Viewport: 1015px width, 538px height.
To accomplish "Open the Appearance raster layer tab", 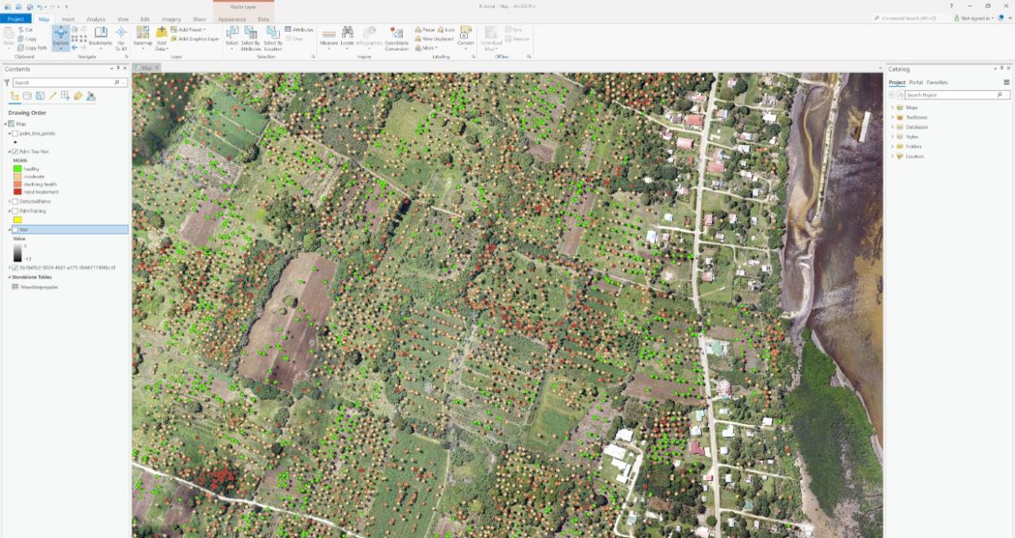I will pos(233,19).
